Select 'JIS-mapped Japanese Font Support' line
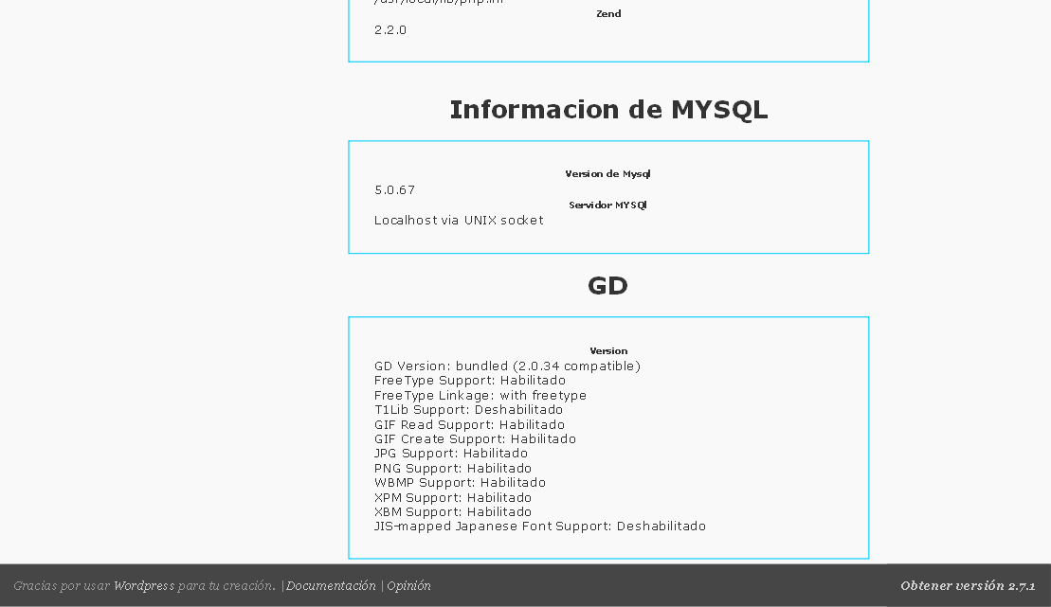 point(539,527)
